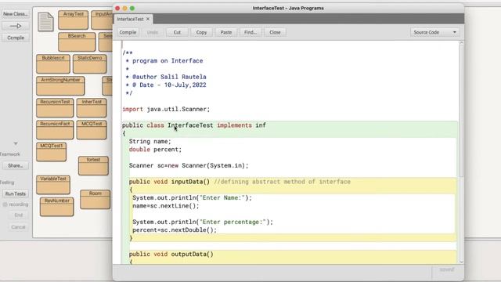Click the "Enter percentage:" println statement
Screen dimensions: 501x282
pos(203,222)
